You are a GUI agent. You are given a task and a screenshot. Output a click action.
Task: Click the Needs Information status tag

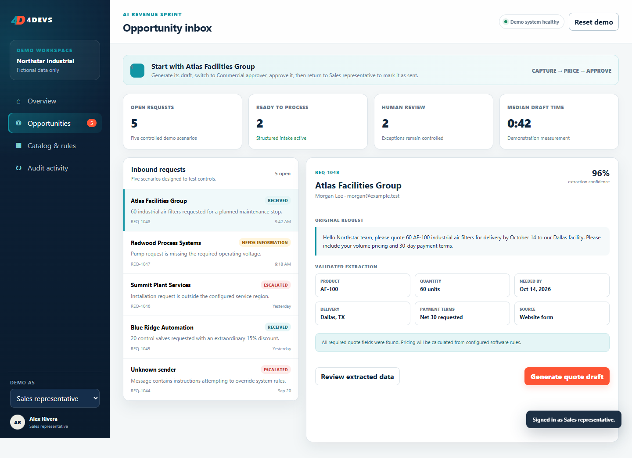[x=265, y=243]
